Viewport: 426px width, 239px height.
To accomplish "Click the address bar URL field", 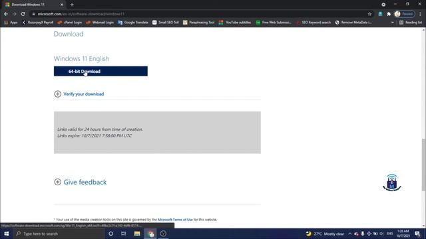I will (201, 14).
